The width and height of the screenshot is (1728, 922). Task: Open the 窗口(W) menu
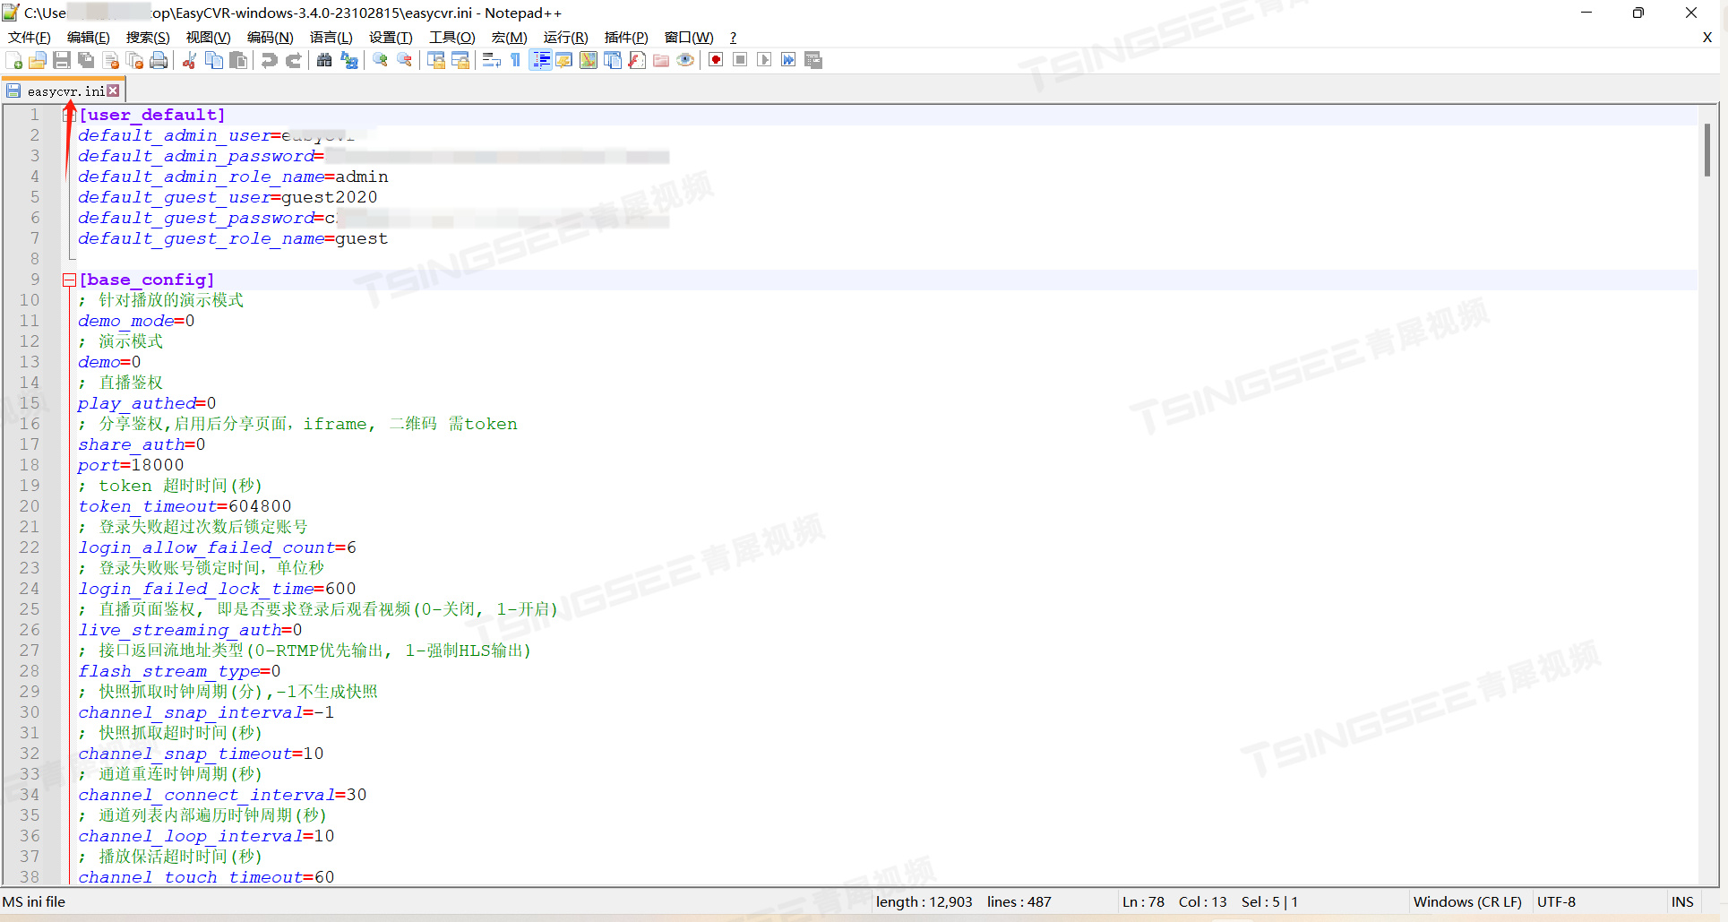[689, 37]
